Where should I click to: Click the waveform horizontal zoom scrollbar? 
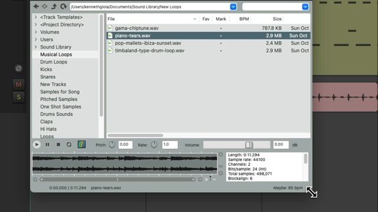118,179
